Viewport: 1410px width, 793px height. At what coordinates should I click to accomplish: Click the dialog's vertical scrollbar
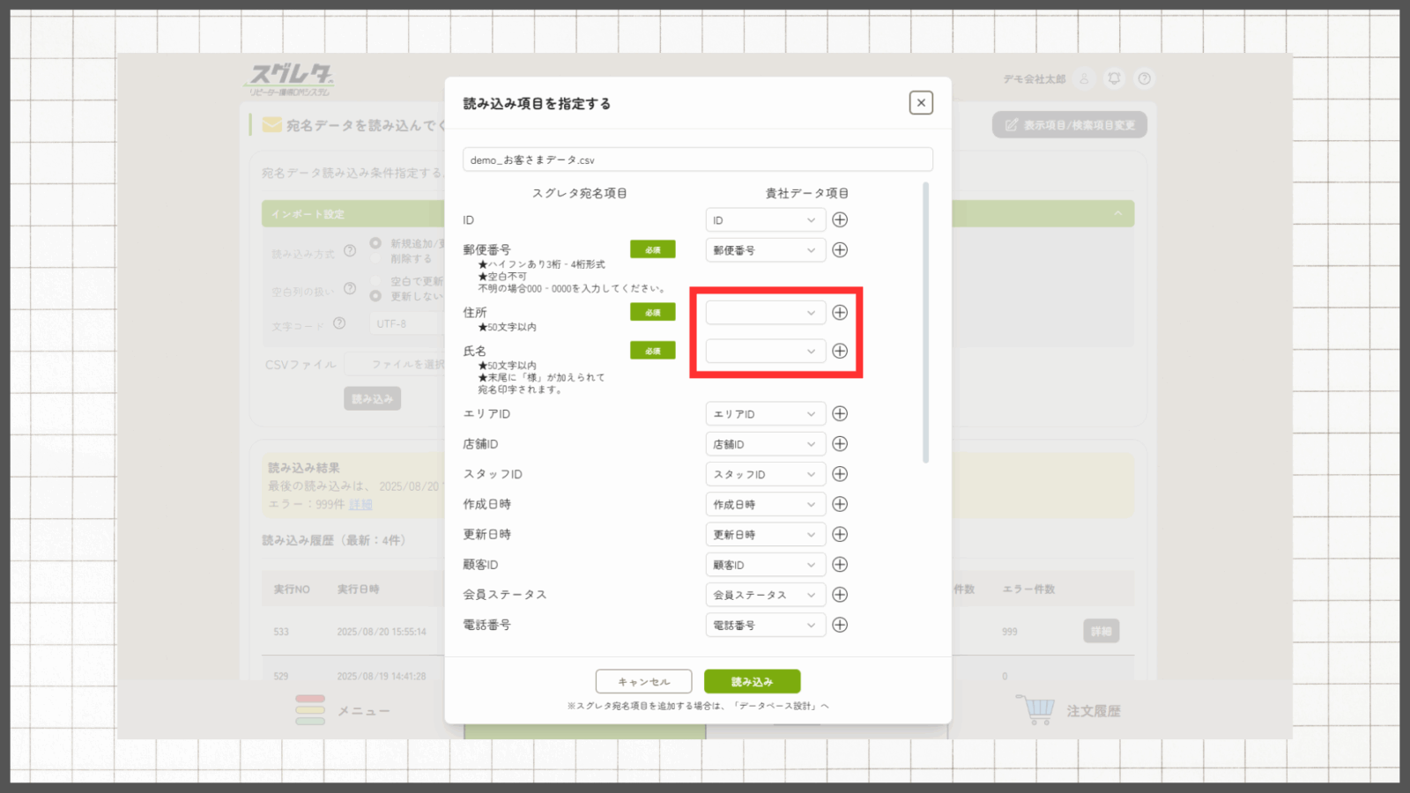pos(925,322)
